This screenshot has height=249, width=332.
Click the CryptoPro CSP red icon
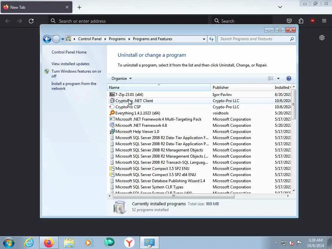pyautogui.click(x=112, y=107)
